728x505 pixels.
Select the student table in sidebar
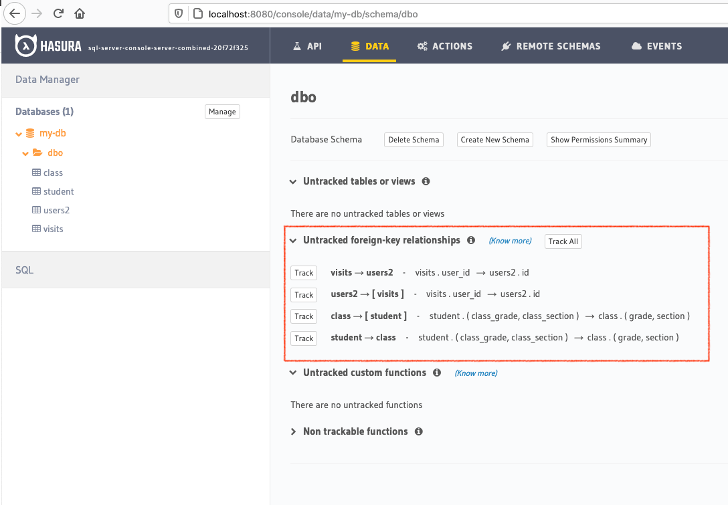click(x=58, y=191)
